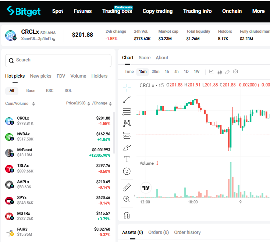The width and height of the screenshot is (270, 242).
Task: Toggle the magnet snap mode
Action: coord(127,215)
